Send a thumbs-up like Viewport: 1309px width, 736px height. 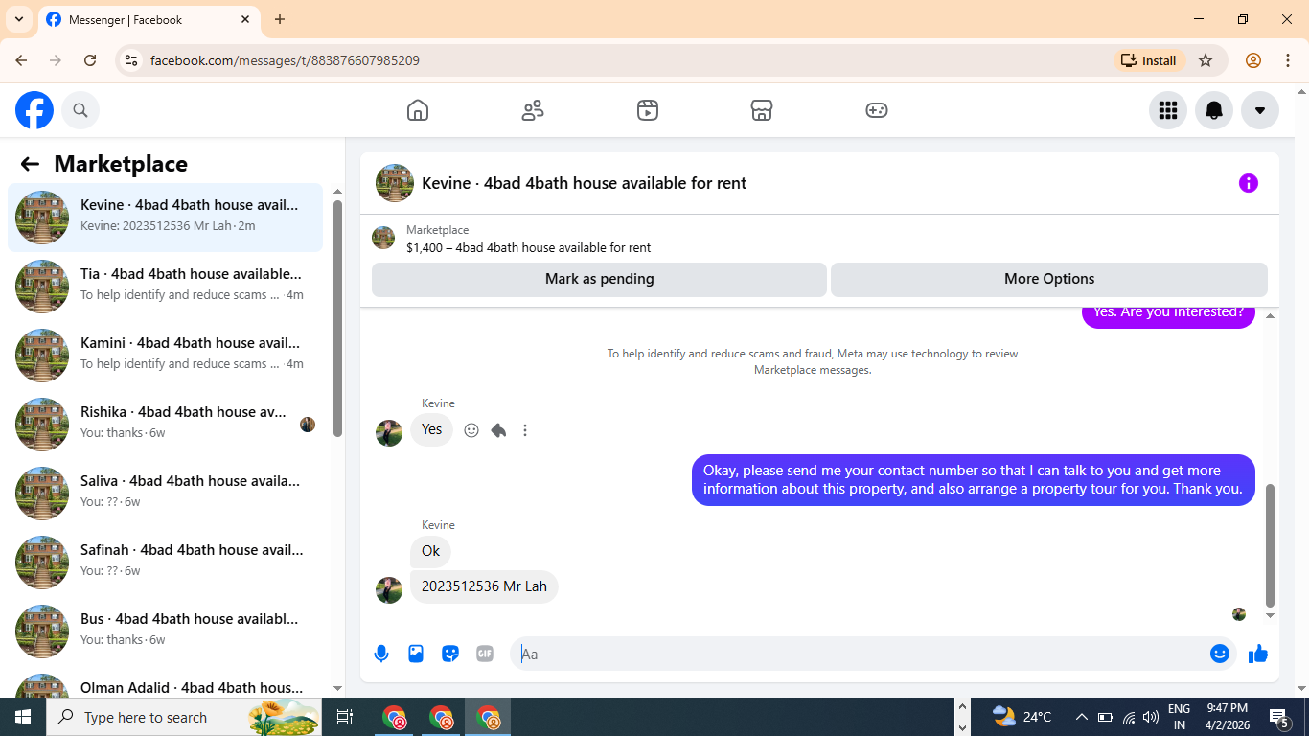pos(1258,654)
